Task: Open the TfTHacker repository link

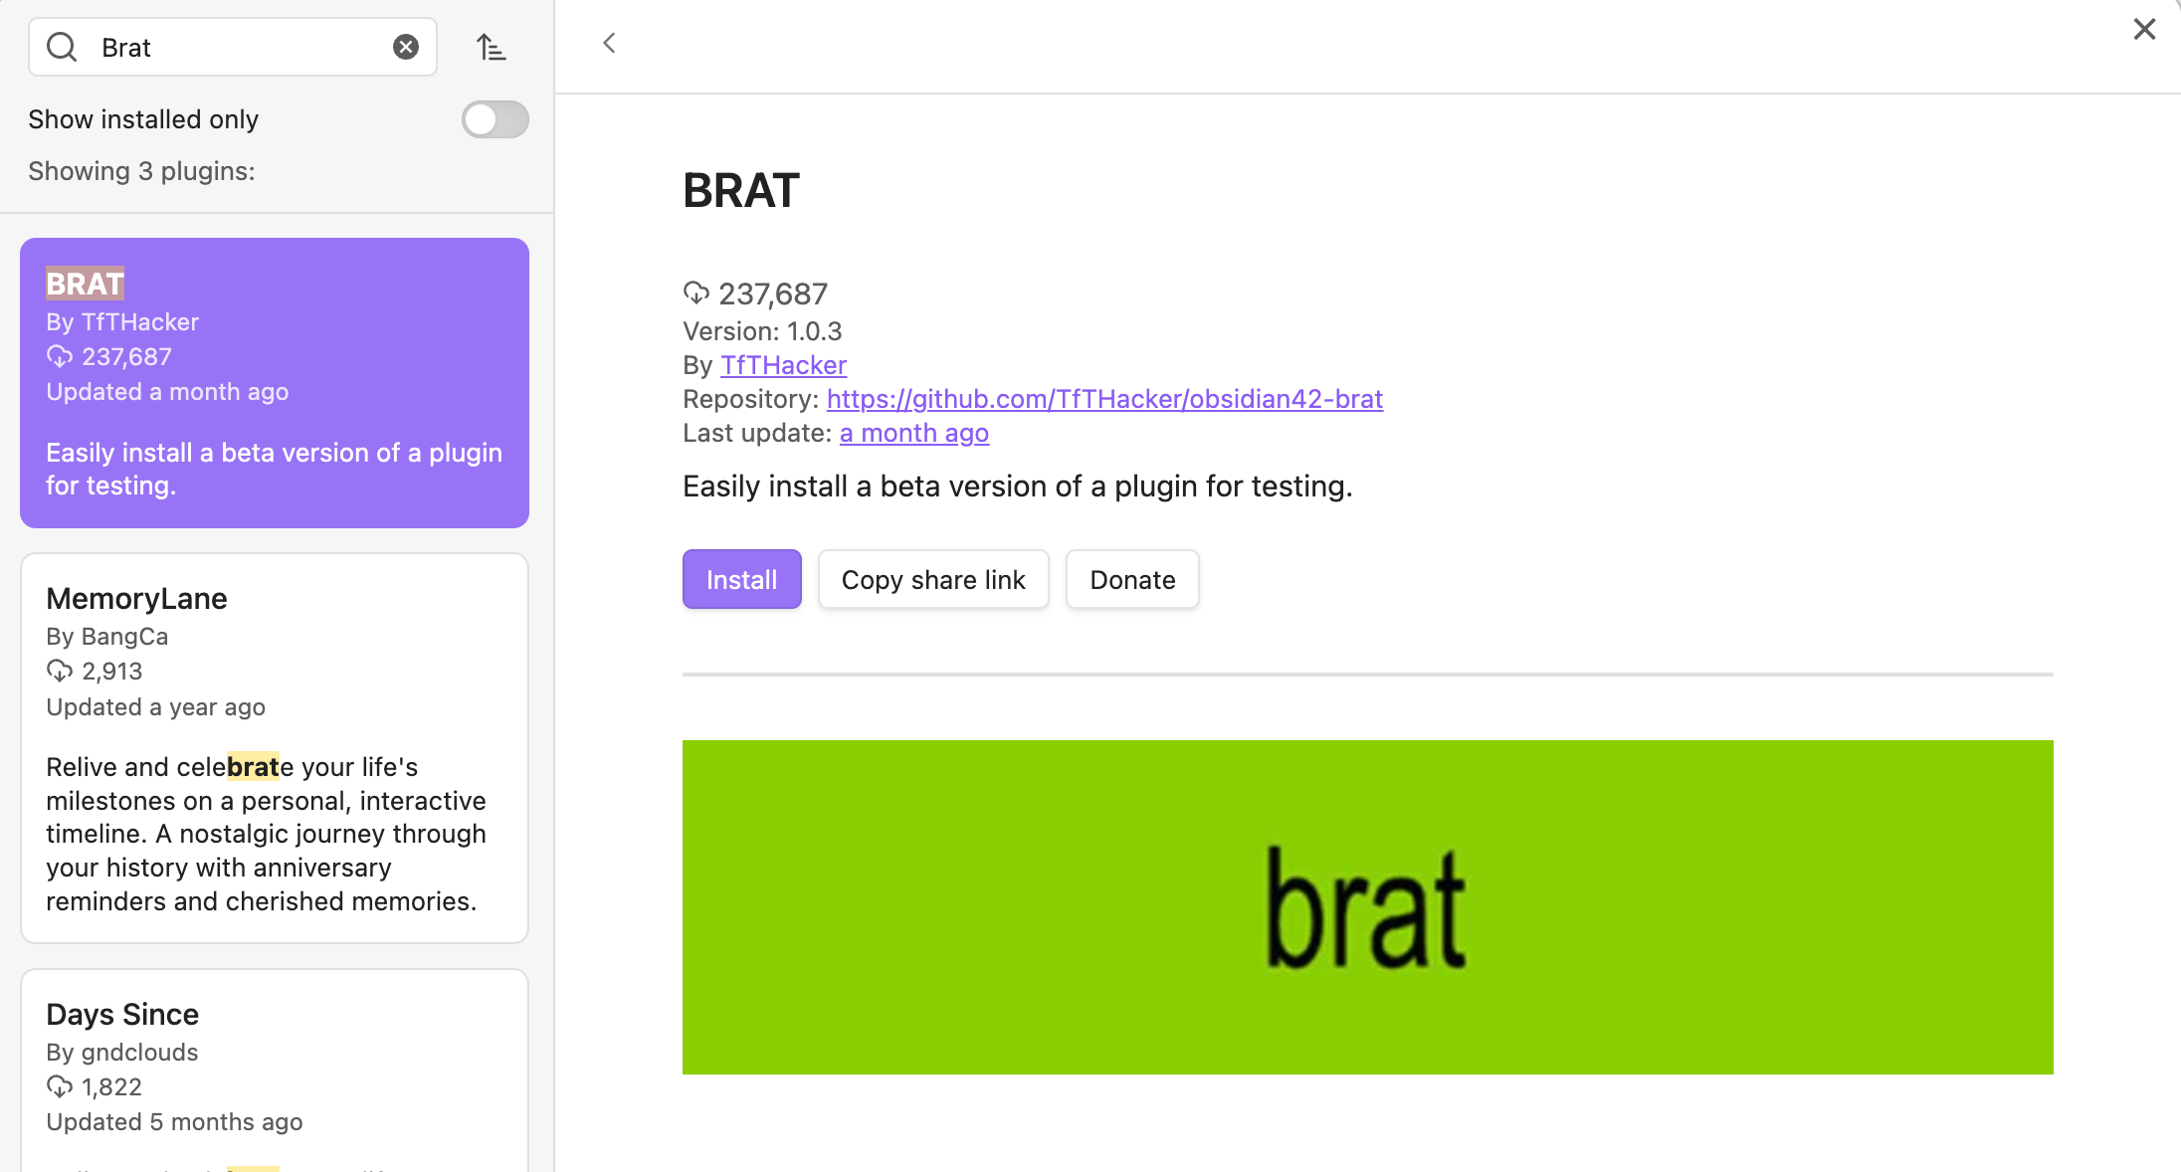Action: point(1104,398)
